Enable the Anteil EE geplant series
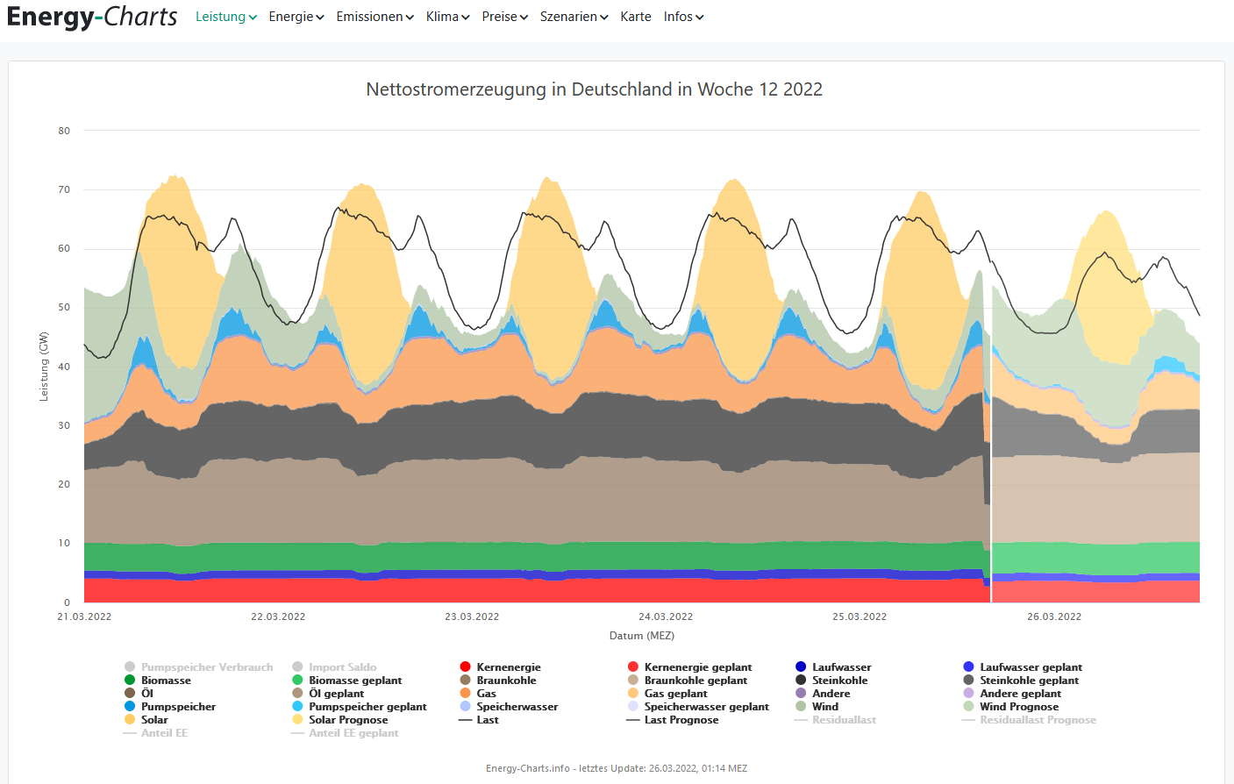This screenshot has width=1234, height=784. coord(345,733)
